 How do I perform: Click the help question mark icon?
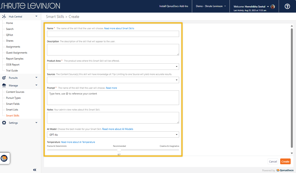point(287,6)
